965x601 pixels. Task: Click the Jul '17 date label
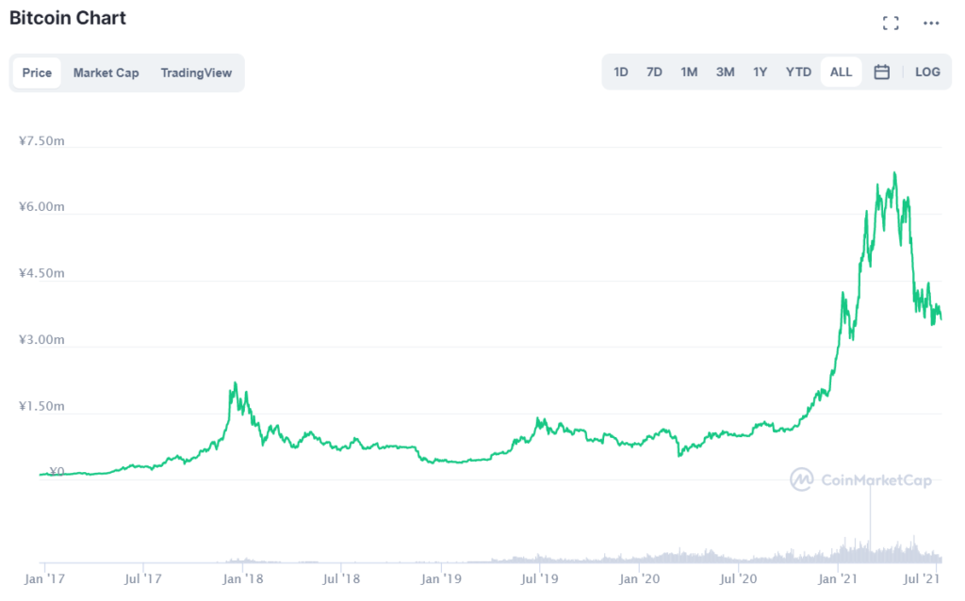143,578
